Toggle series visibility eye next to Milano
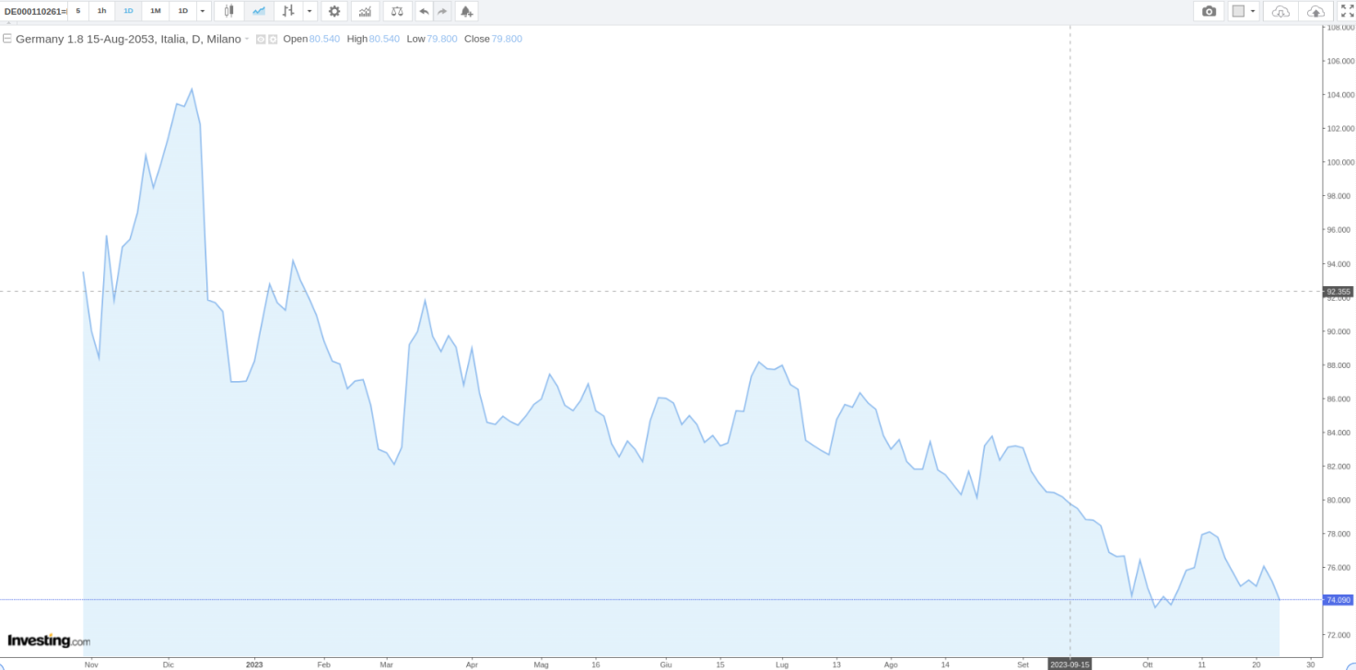This screenshot has height=670, width=1356. (261, 40)
